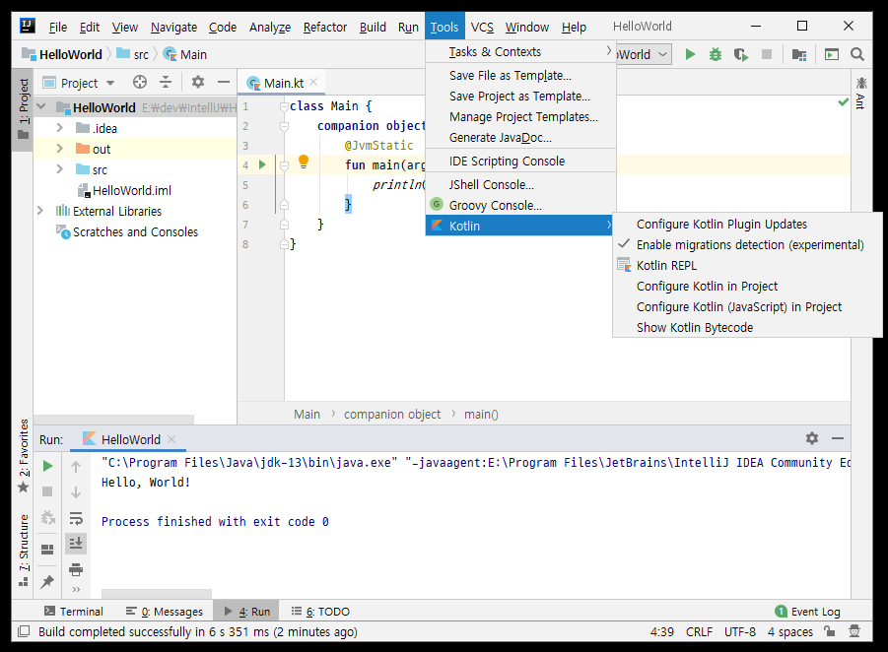Run the HelloWorld configuration with the green play icon
This screenshot has width=888, height=652.
(x=690, y=54)
